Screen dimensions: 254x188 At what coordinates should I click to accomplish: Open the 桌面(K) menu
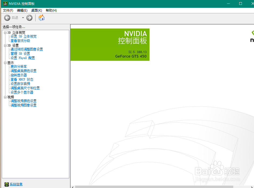tap(37, 10)
